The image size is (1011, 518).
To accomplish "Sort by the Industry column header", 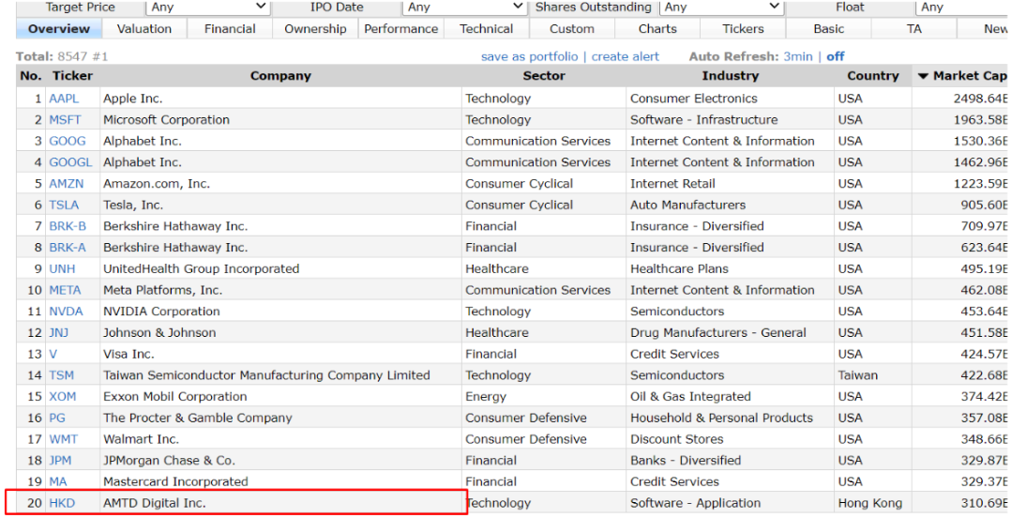I will click(x=730, y=76).
